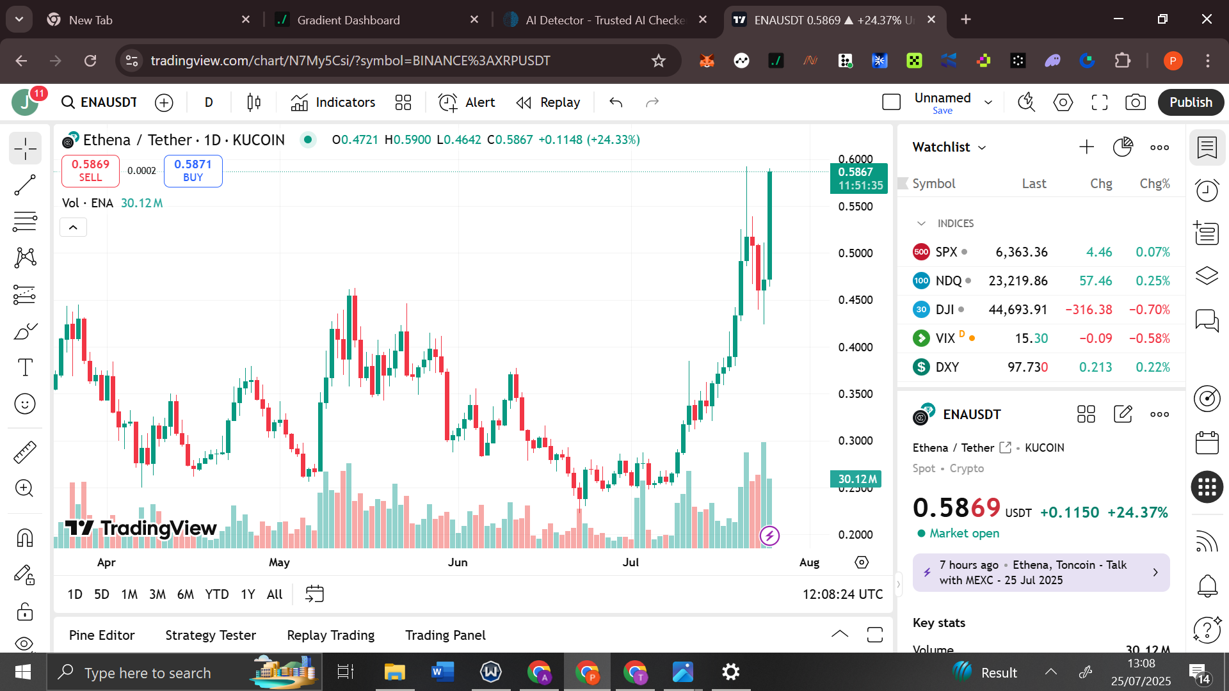1229x691 pixels.
Task: Collapse the chart legend arrow
Action: (73, 227)
